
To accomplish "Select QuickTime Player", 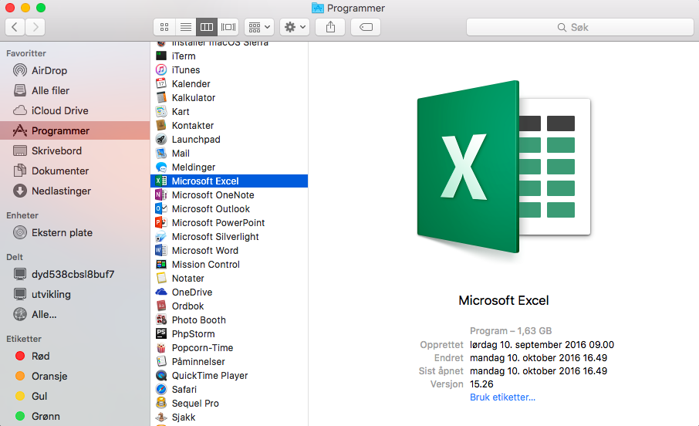I will [229, 376].
